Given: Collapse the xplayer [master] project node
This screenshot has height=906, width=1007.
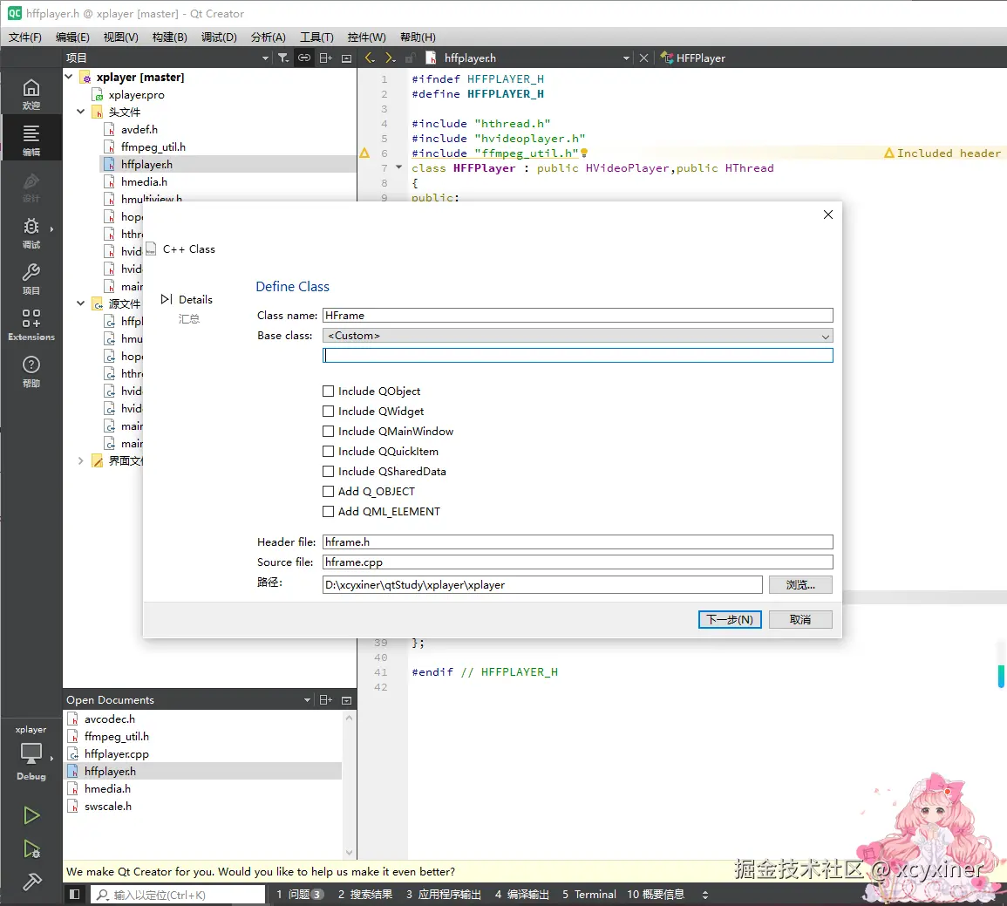Looking at the screenshot, I should (x=70, y=77).
